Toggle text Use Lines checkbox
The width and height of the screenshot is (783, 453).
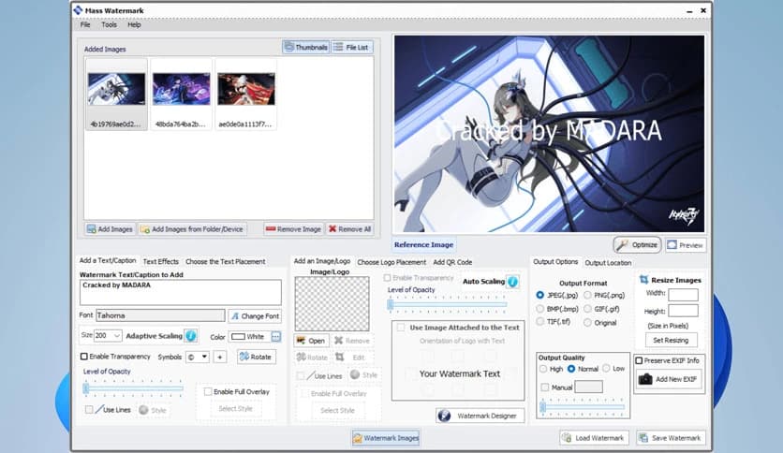[89, 410]
